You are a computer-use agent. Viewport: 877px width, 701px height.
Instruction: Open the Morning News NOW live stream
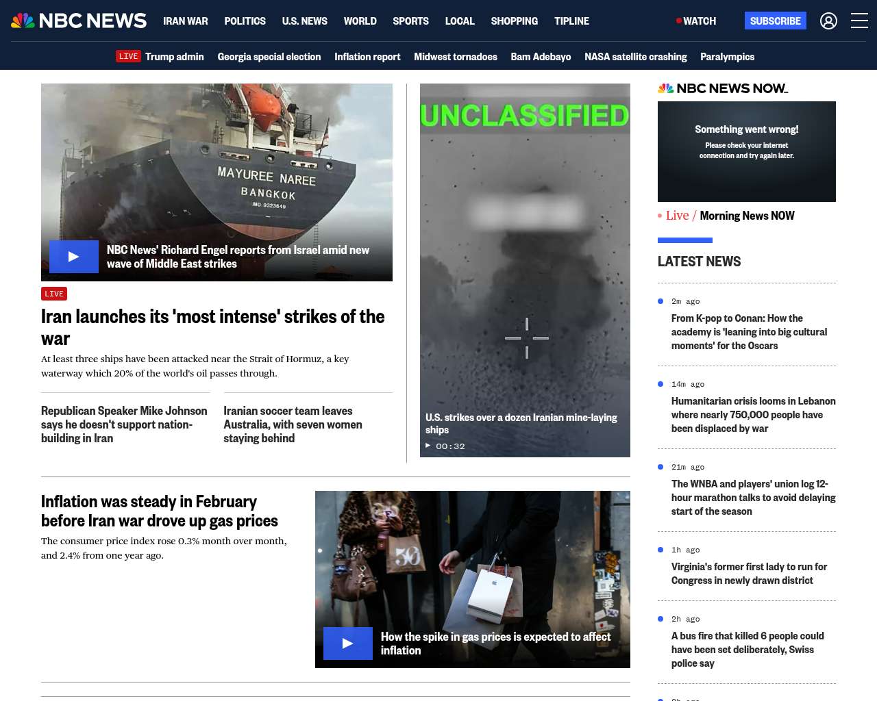point(746,216)
